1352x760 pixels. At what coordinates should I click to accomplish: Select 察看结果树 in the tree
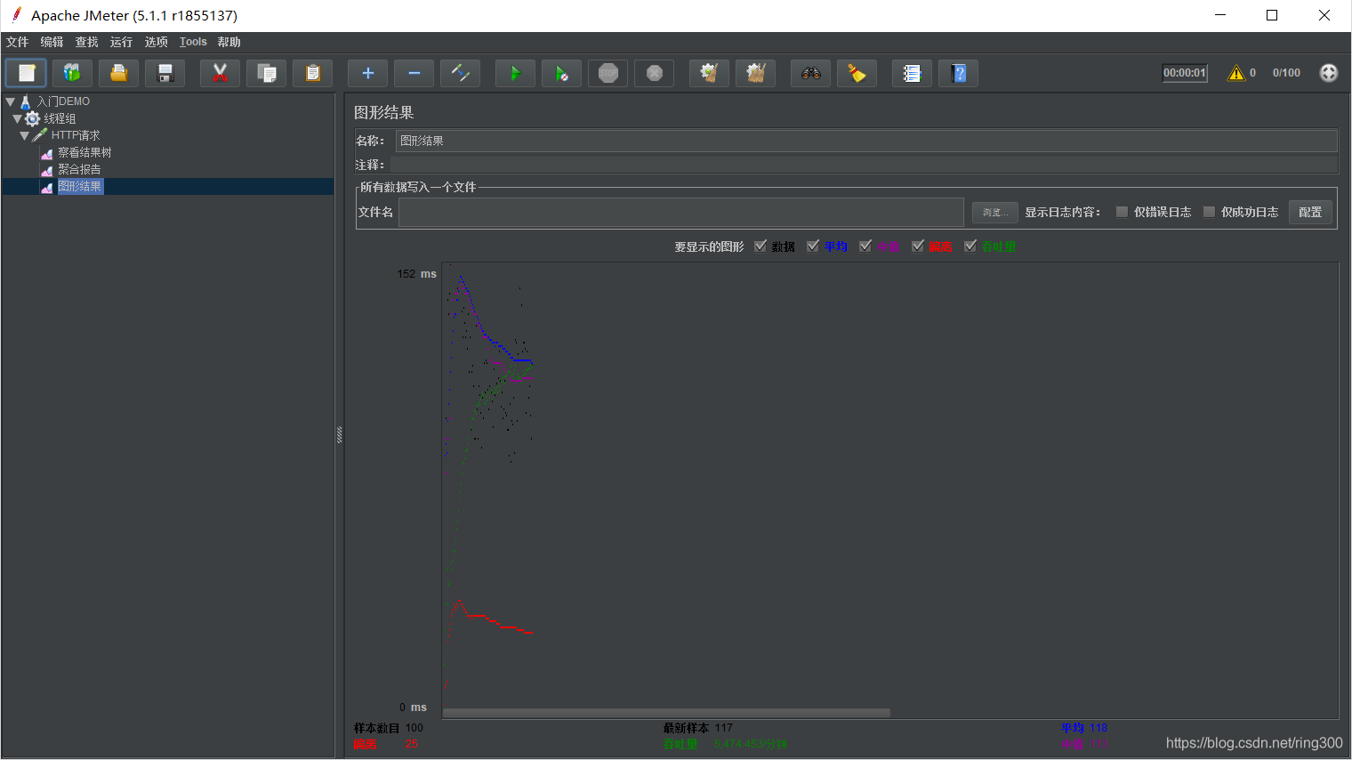coord(84,152)
